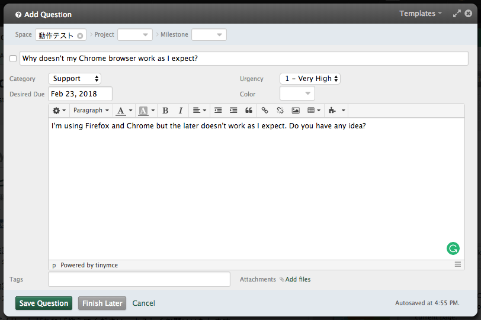
Task: Click the increase indent icon
Action: click(x=233, y=111)
